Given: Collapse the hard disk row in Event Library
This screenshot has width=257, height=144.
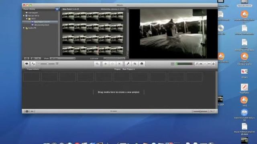Looking at the screenshot, I should (24, 16).
